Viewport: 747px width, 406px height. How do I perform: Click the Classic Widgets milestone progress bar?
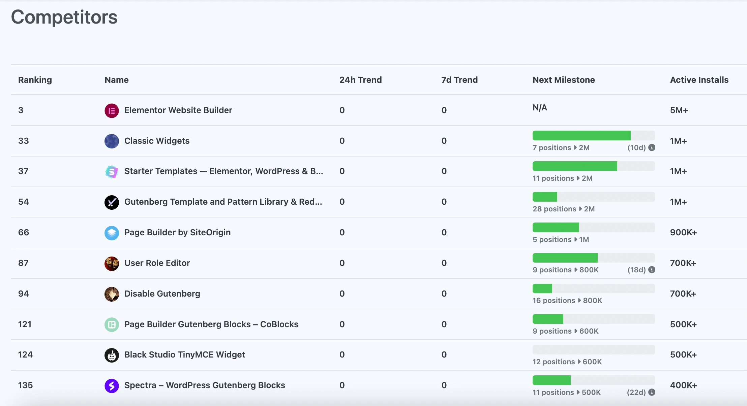(x=594, y=135)
